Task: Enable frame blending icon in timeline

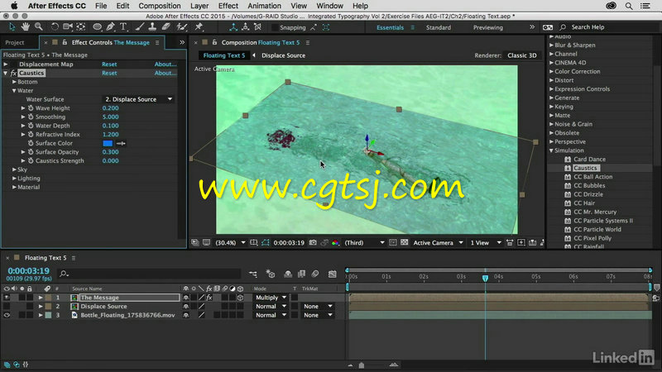Action: click(301, 274)
